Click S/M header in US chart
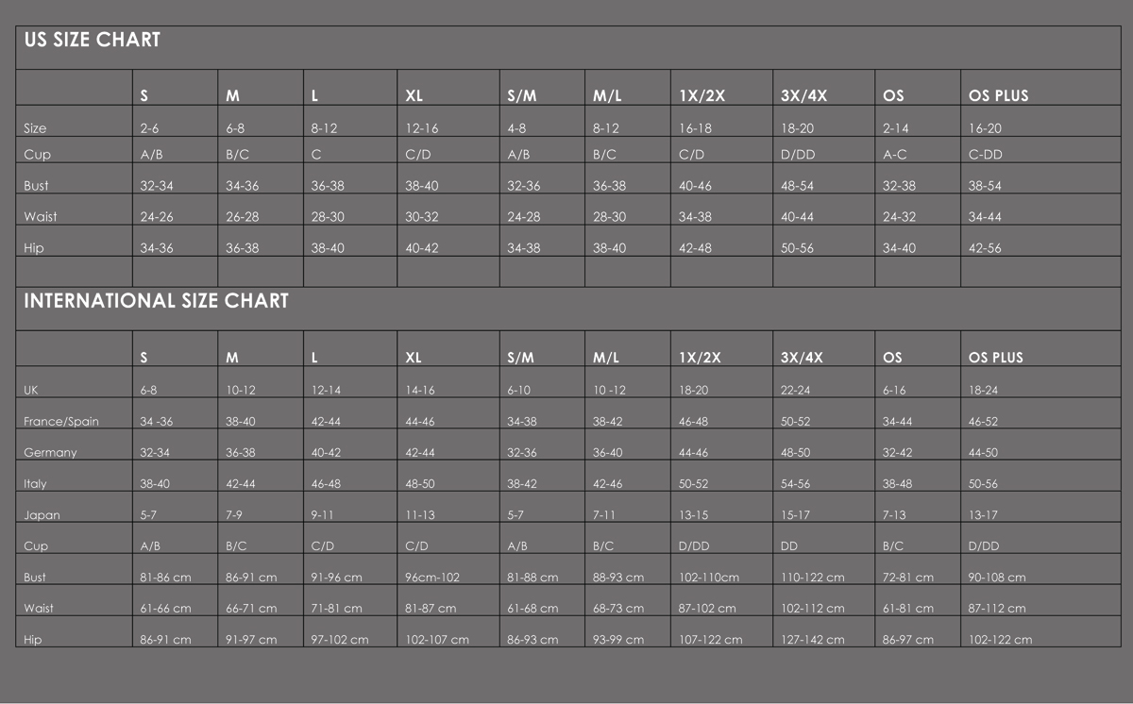The height and width of the screenshot is (704, 1133). pyautogui.click(x=521, y=96)
